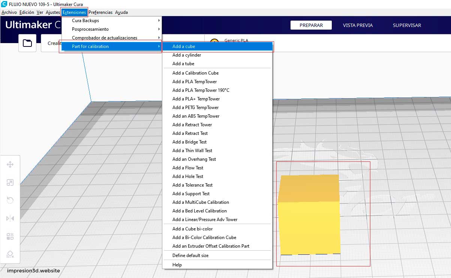Select the Scale tool icon

pos(10,182)
